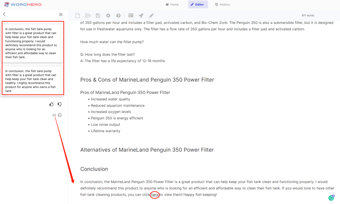Go to the Home tab
340x204 pixels.
coord(172,4)
